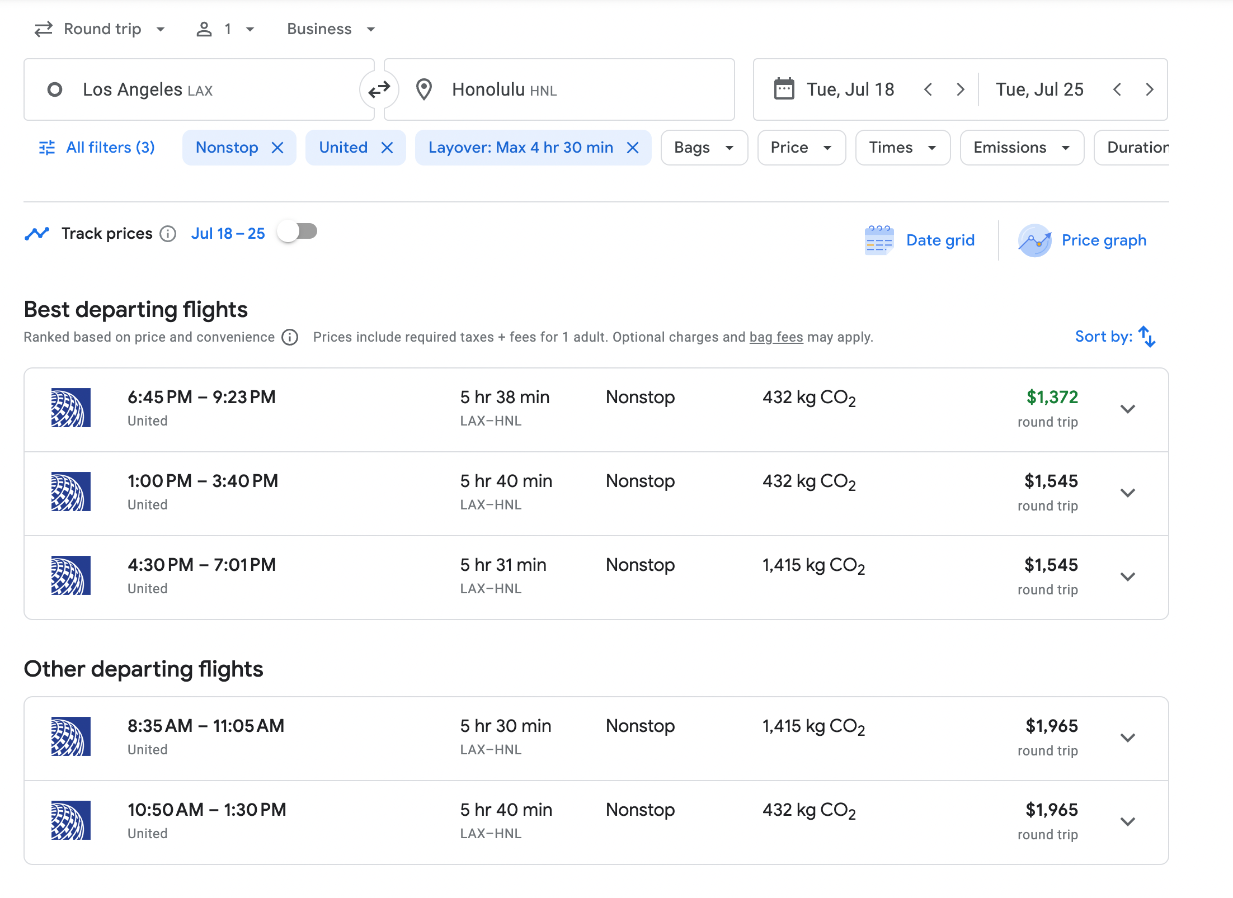
Task: Clear the Layover max duration filter
Action: click(633, 148)
